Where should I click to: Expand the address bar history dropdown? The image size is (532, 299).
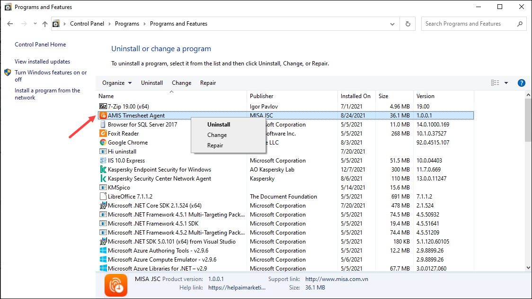point(392,24)
